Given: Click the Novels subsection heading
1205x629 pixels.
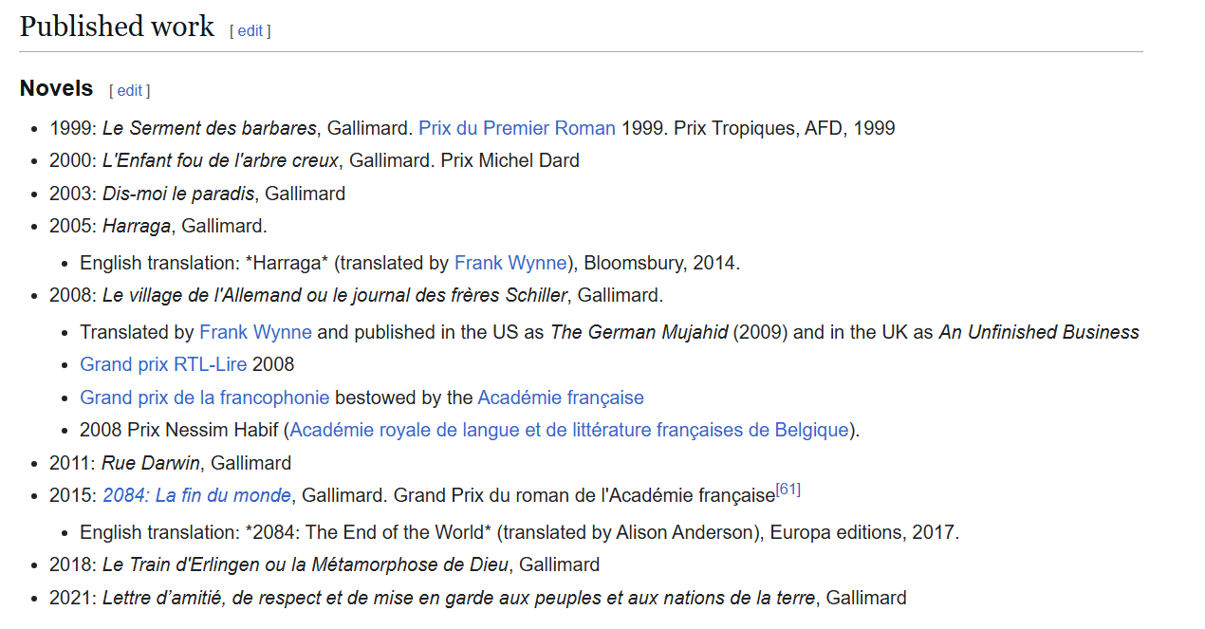Looking at the screenshot, I should pyautogui.click(x=57, y=89).
